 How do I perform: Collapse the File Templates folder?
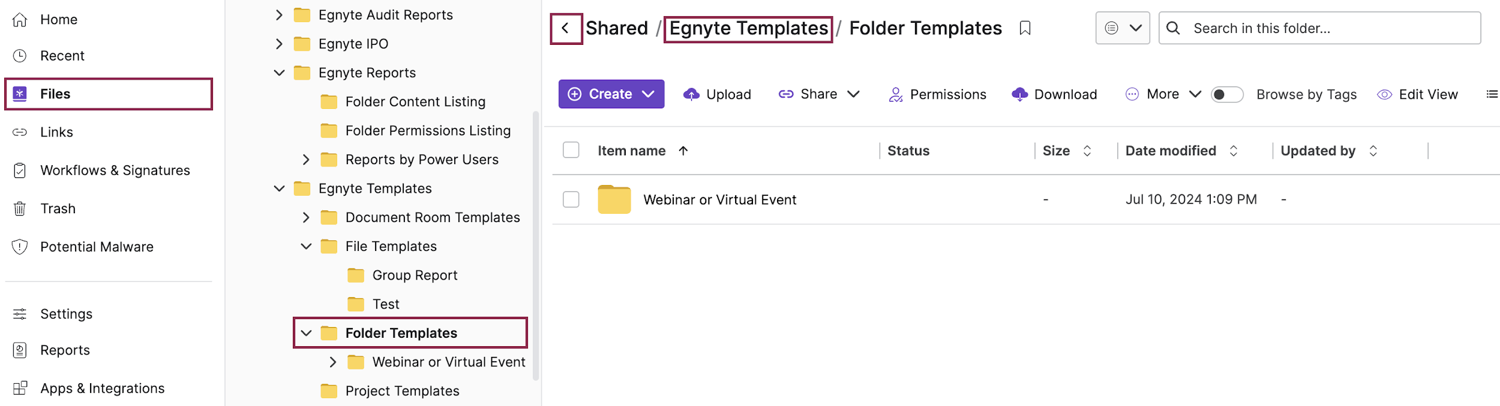(x=306, y=247)
